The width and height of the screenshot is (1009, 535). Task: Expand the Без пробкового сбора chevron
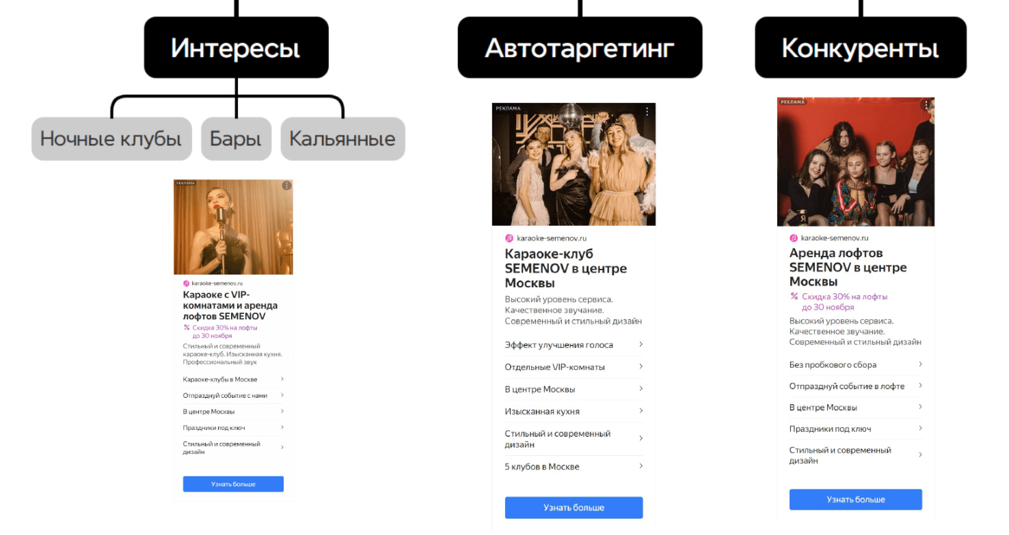pos(920,364)
